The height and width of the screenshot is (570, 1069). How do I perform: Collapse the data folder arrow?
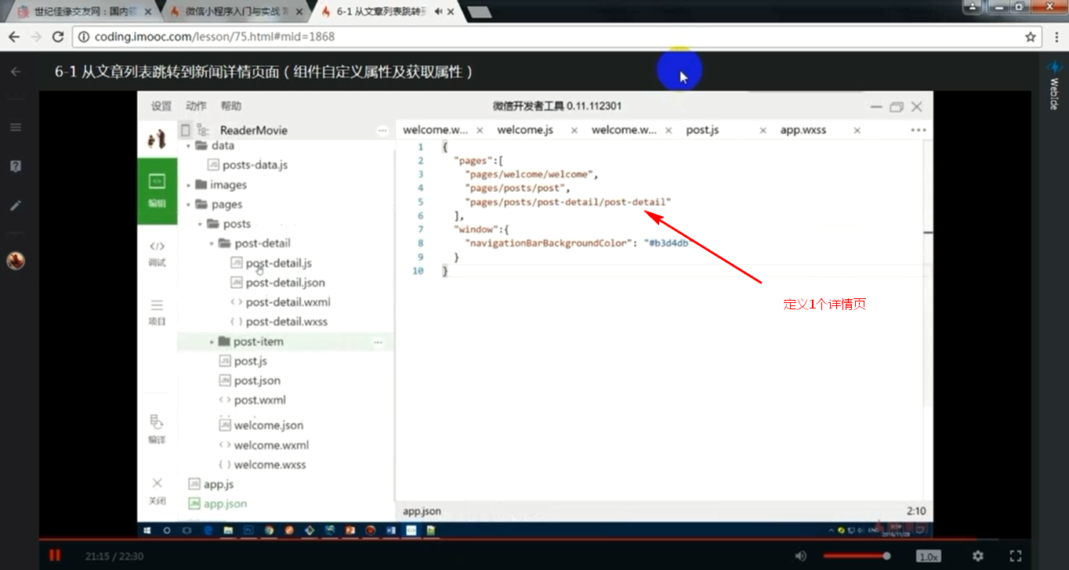pyautogui.click(x=189, y=146)
